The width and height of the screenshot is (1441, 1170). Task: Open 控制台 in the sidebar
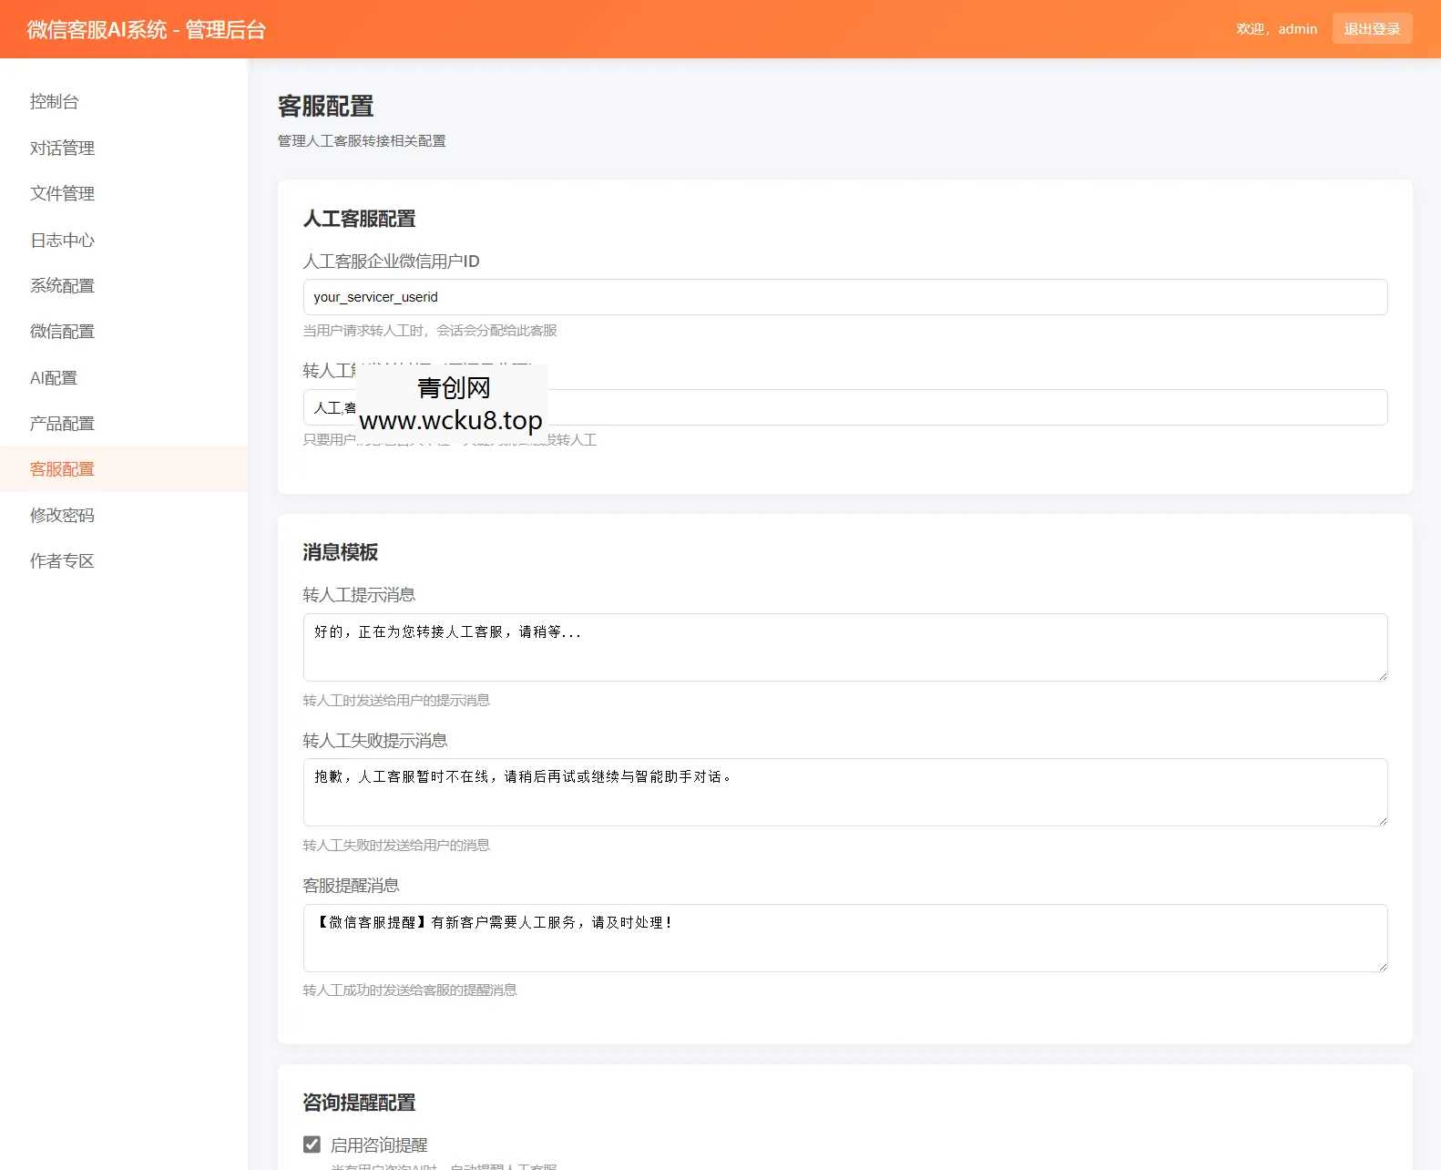coord(124,102)
